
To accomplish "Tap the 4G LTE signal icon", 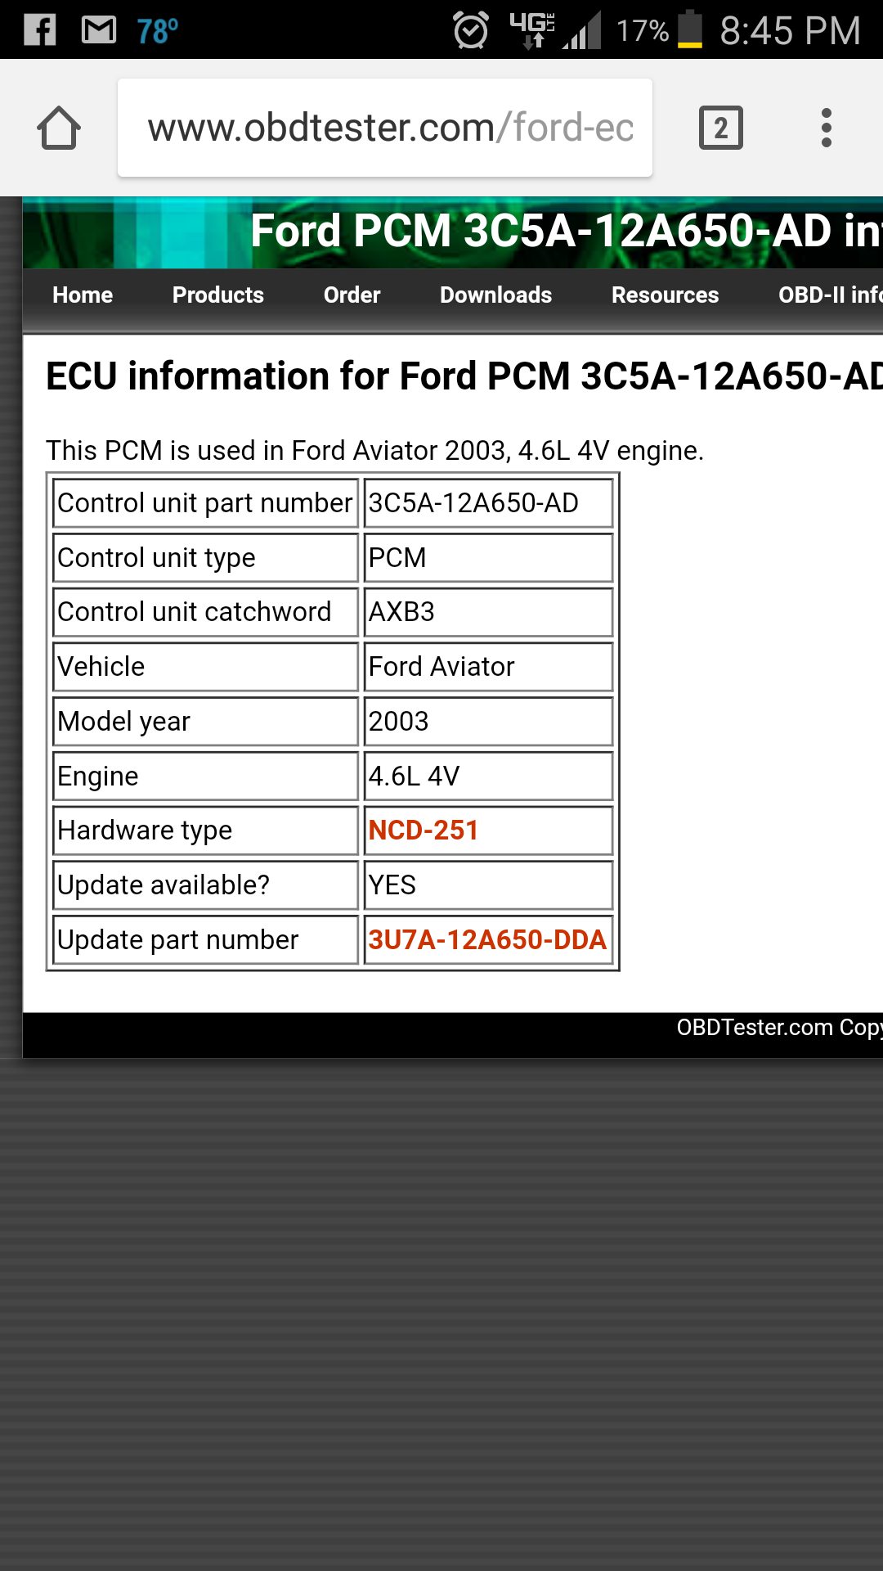I will 531,30.
